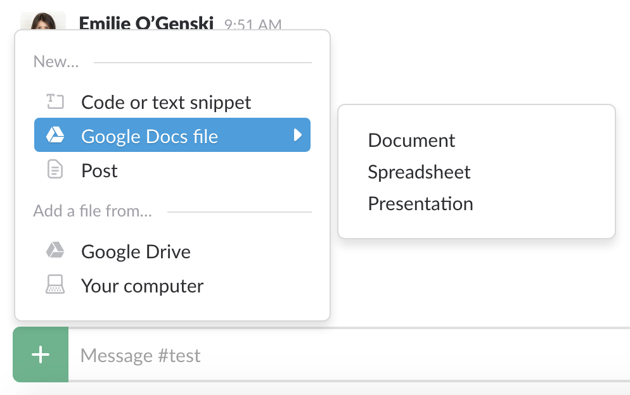The height and width of the screenshot is (395, 630).
Task: Click the code snippet icon
Action: point(55,101)
